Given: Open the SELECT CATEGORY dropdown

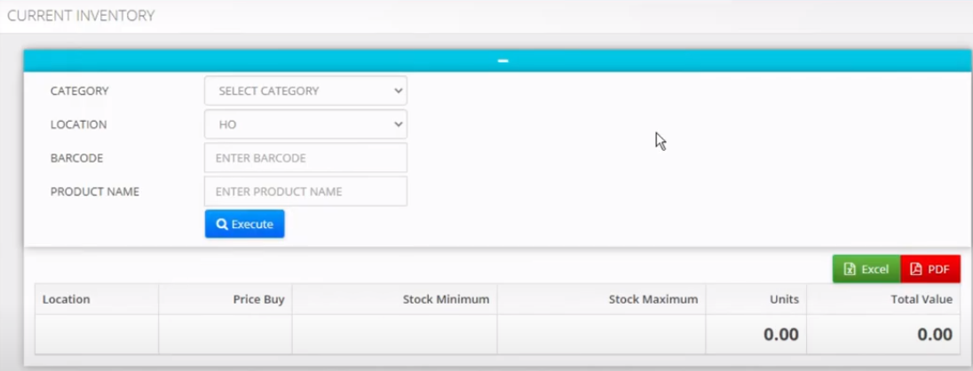Looking at the screenshot, I should click(x=305, y=91).
